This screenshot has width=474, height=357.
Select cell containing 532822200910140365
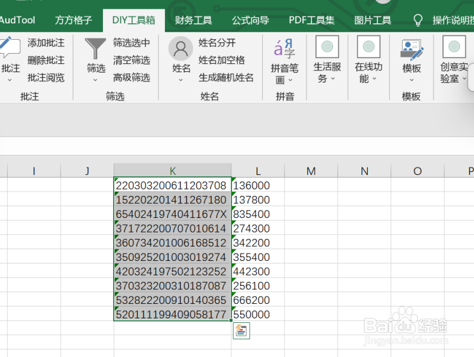[x=173, y=300]
